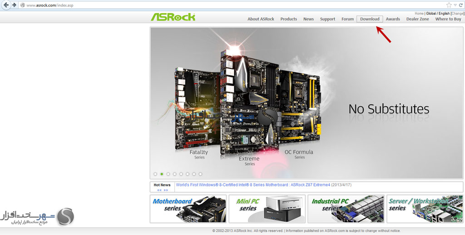The height and width of the screenshot is (235, 465).
Task: Open the Server / Workstation series banner
Action: pyautogui.click(x=425, y=209)
